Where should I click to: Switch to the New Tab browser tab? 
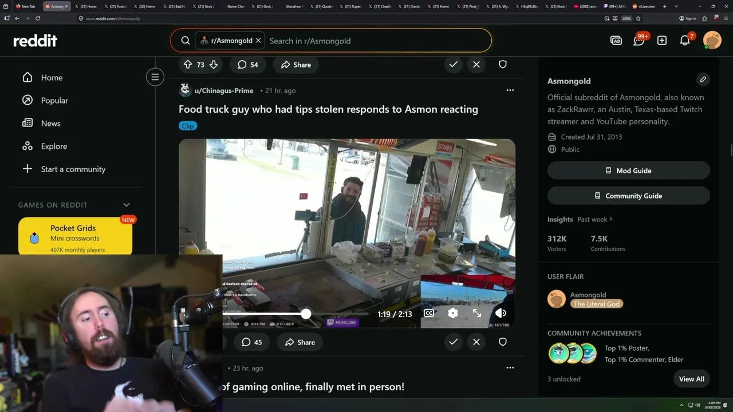(x=25, y=6)
